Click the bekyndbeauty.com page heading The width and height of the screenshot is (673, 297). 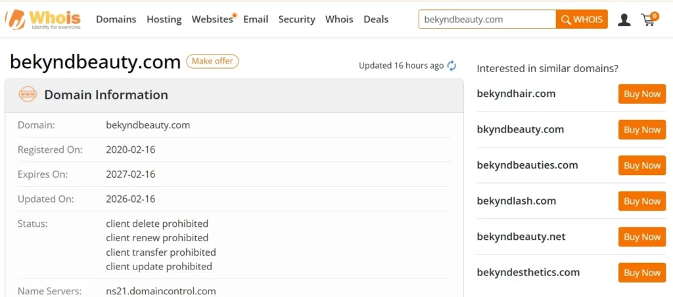(x=95, y=62)
